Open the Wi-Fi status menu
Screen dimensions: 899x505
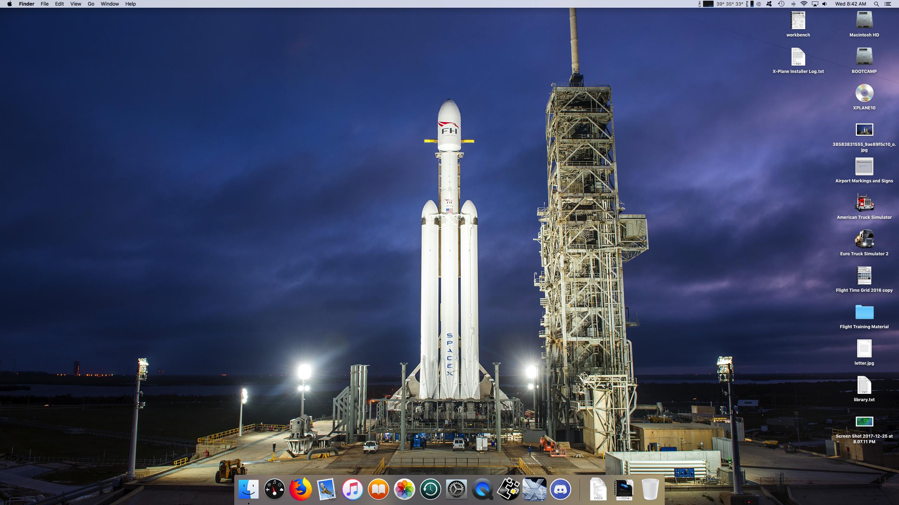point(804,4)
